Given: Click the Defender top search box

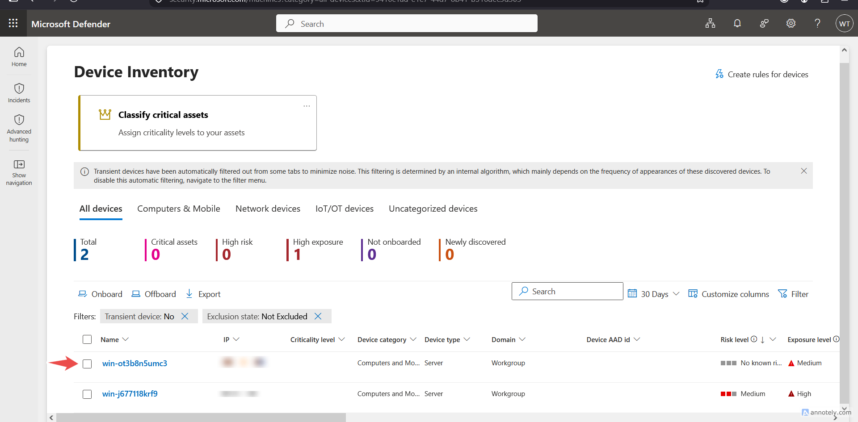Looking at the screenshot, I should coord(407,23).
